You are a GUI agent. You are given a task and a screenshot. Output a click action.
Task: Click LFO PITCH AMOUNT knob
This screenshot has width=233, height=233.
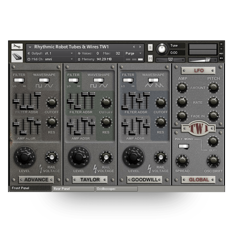(x=213, y=88)
